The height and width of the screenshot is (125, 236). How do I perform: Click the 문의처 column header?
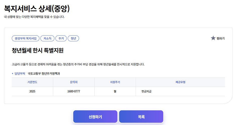(x=74, y=82)
